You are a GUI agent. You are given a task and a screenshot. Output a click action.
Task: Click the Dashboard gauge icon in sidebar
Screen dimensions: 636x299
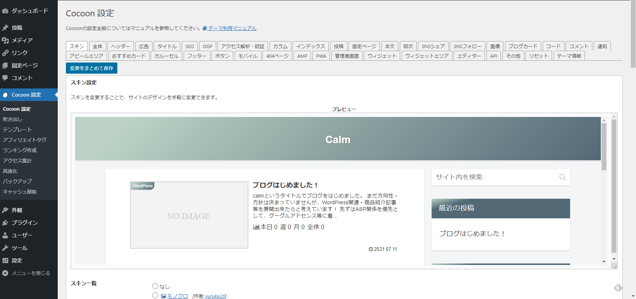click(x=5, y=11)
